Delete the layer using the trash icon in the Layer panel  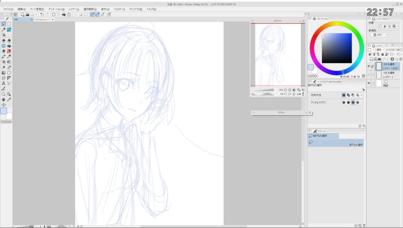pyautogui.click(x=400, y=59)
